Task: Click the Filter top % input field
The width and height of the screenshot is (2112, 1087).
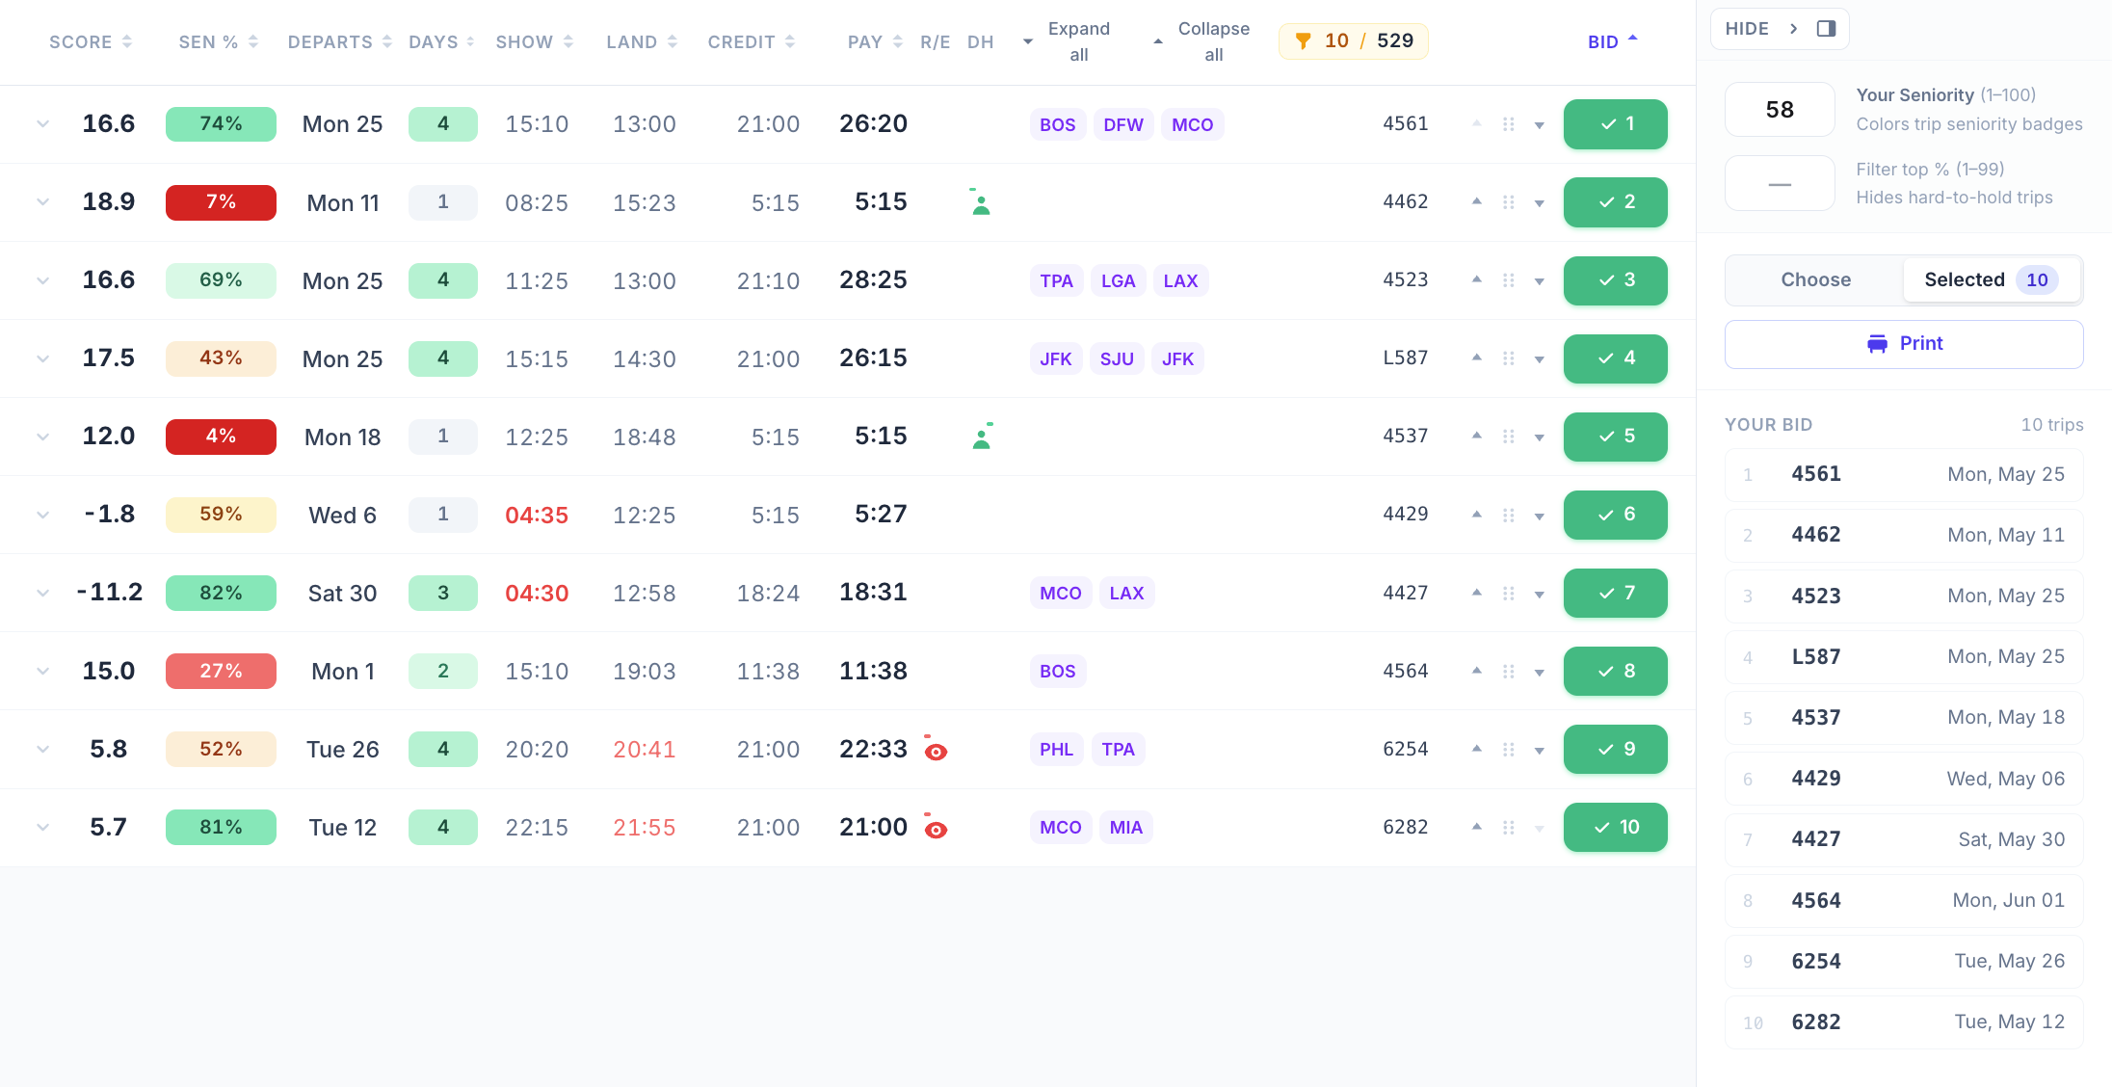Action: (1780, 183)
